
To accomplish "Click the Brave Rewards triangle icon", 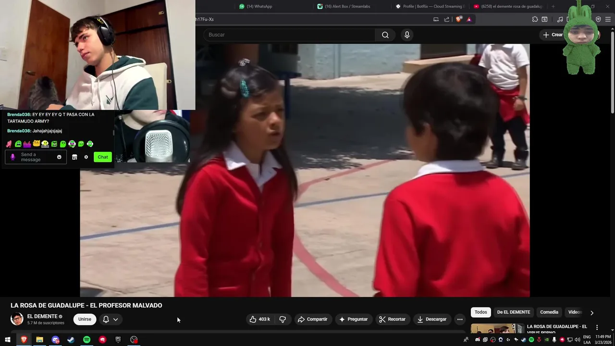I will [x=469, y=19].
